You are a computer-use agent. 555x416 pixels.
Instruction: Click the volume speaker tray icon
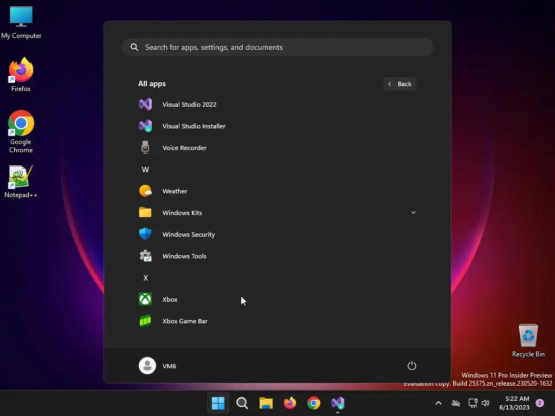click(x=486, y=403)
